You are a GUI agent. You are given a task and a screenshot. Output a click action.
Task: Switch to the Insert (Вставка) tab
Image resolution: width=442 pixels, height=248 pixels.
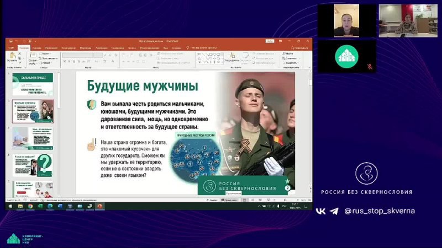36,48
